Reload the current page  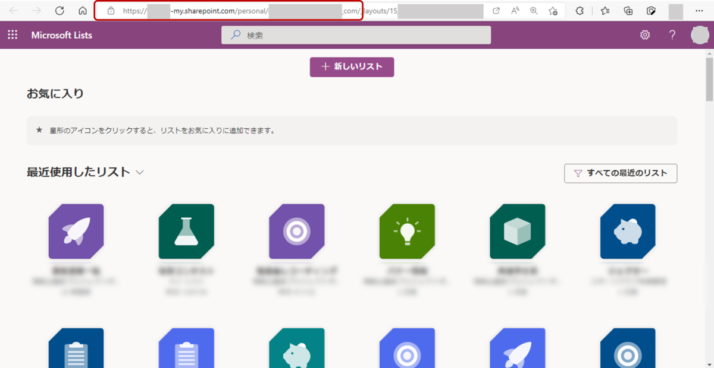[59, 11]
